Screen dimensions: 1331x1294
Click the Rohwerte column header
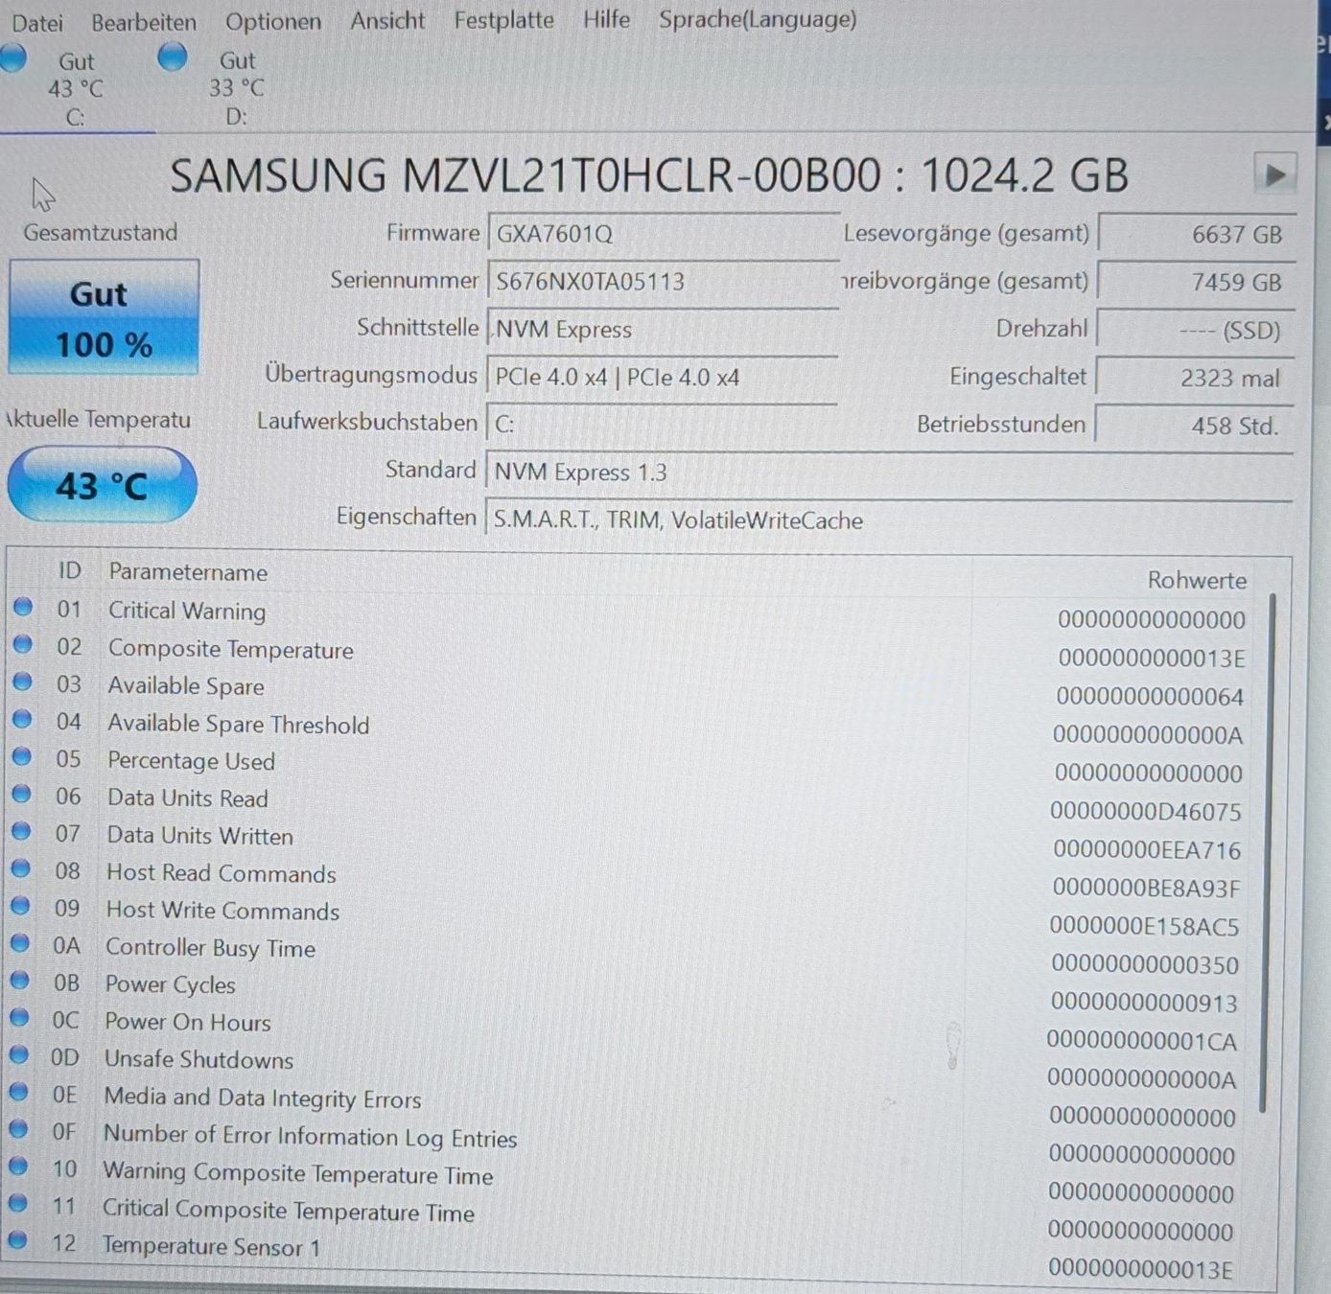(1197, 580)
